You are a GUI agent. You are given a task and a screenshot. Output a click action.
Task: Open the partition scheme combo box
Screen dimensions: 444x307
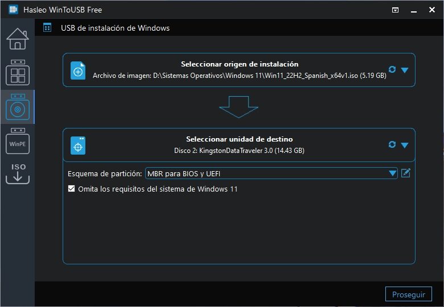(272, 173)
